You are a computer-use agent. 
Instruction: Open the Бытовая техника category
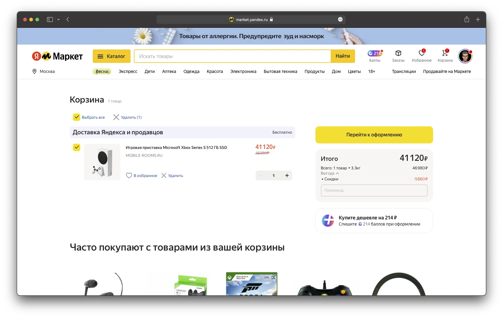click(280, 71)
